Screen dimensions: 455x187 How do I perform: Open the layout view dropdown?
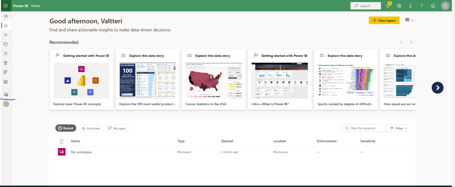coord(410,20)
